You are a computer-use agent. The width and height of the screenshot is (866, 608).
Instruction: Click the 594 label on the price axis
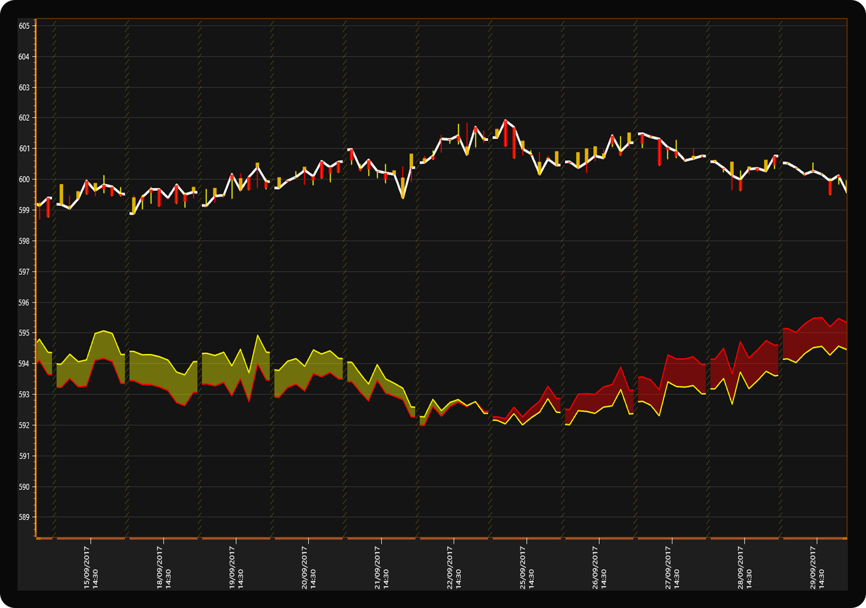[x=24, y=364]
